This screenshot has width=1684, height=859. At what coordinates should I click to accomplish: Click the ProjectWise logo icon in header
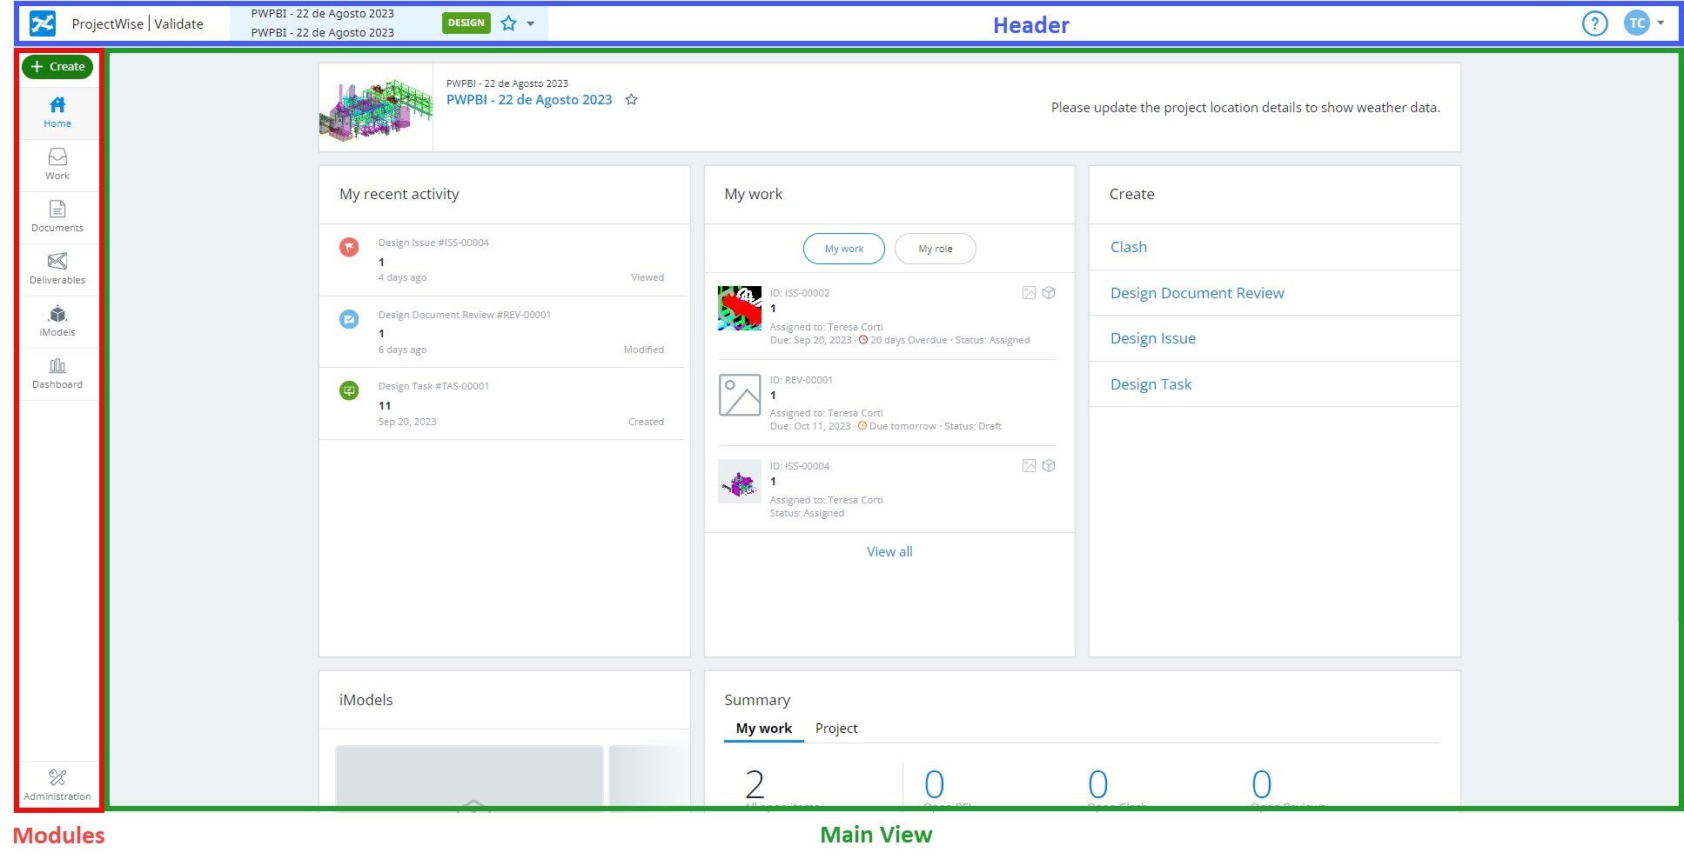click(x=43, y=23)
